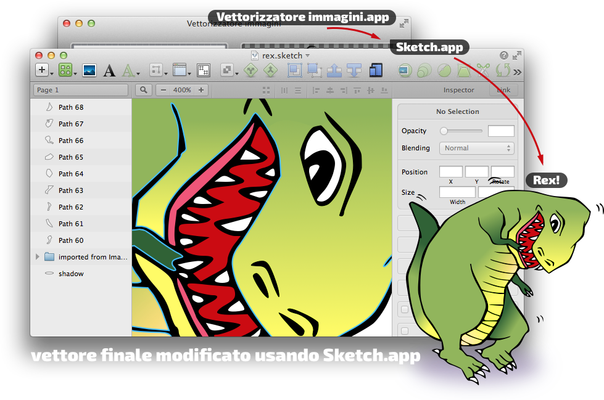The width and height of the screenshot is (604, 400).
Task: Switch to the Inspector tab
Action: pos(458,90)
